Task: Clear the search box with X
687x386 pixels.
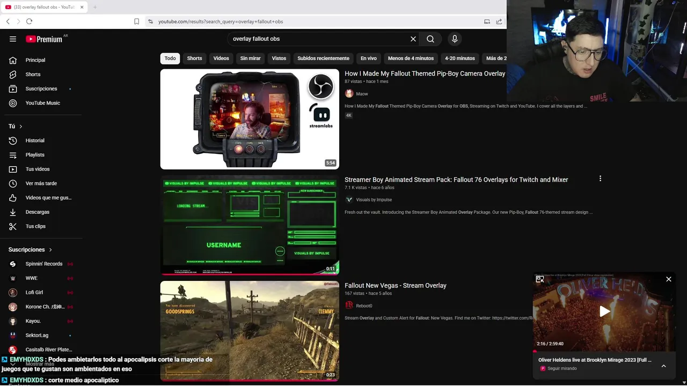Action: [x=413, y=39]
